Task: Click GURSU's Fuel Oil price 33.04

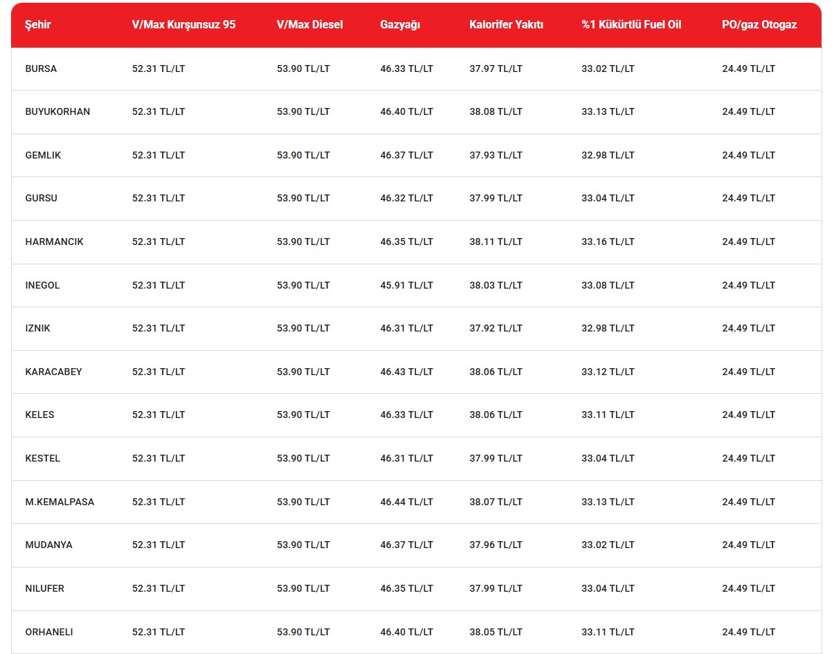Action: click(608, 198)
